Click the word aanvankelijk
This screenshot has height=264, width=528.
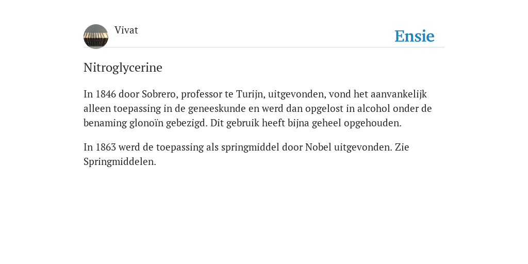[399, 94]
